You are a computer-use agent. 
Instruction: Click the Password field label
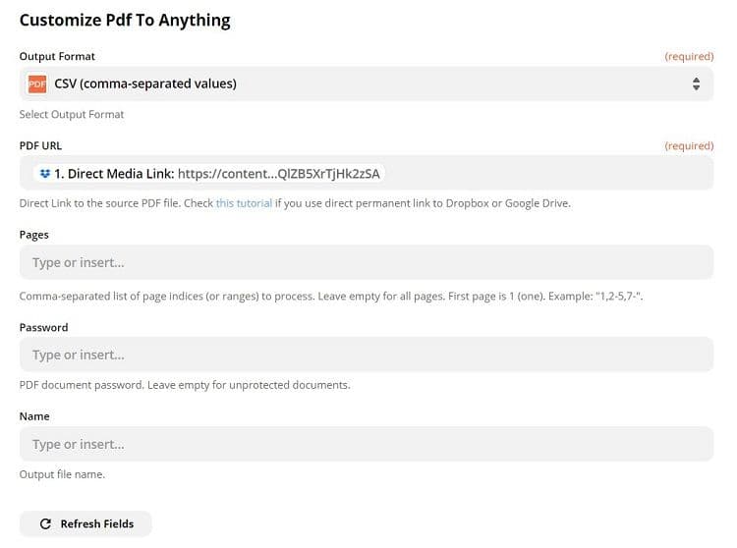pyautogui.click(x=44, y=327)
